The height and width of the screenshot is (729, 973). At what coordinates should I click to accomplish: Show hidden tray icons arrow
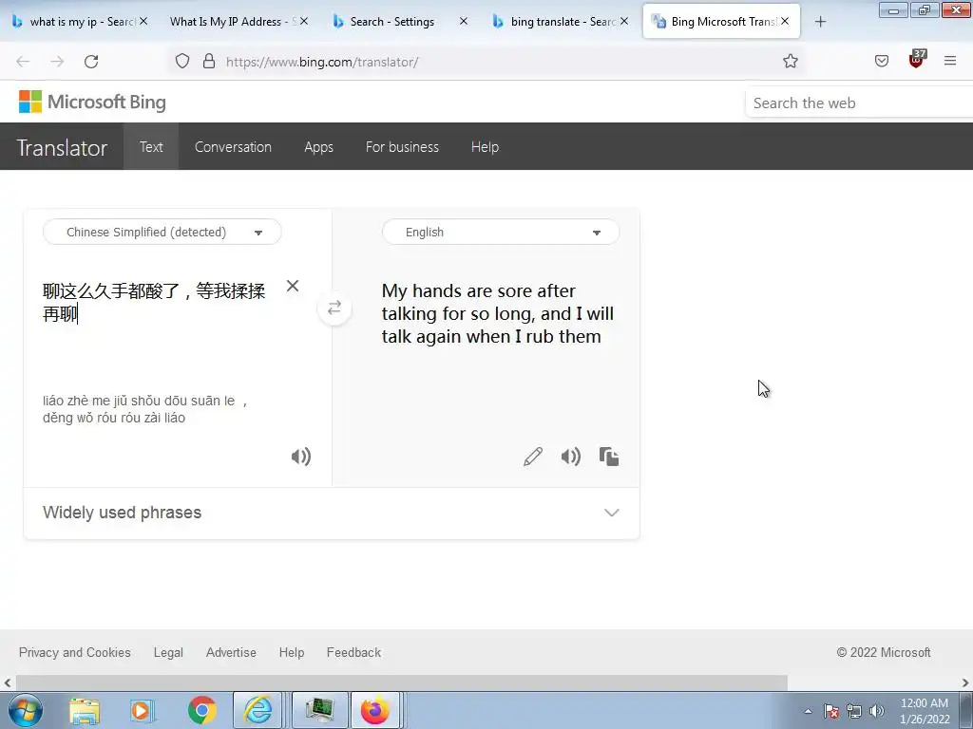pos(808,711)
